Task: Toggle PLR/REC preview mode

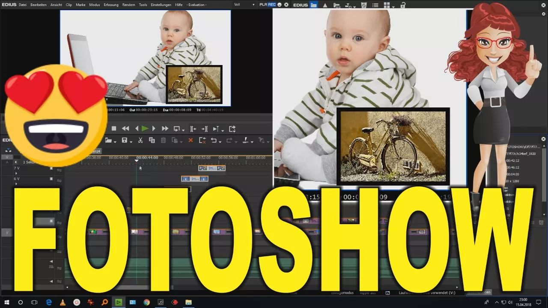Action: coord(267,5)
